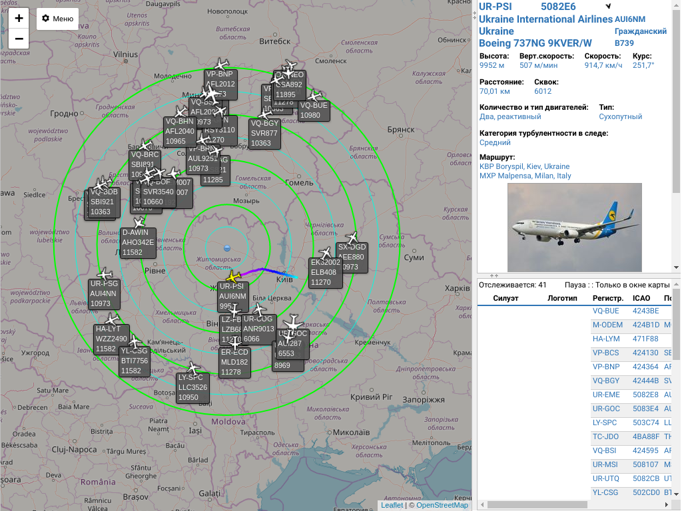
Task: Click the D-AWIN aircraft icon on map
Action: tap(139, 223)
